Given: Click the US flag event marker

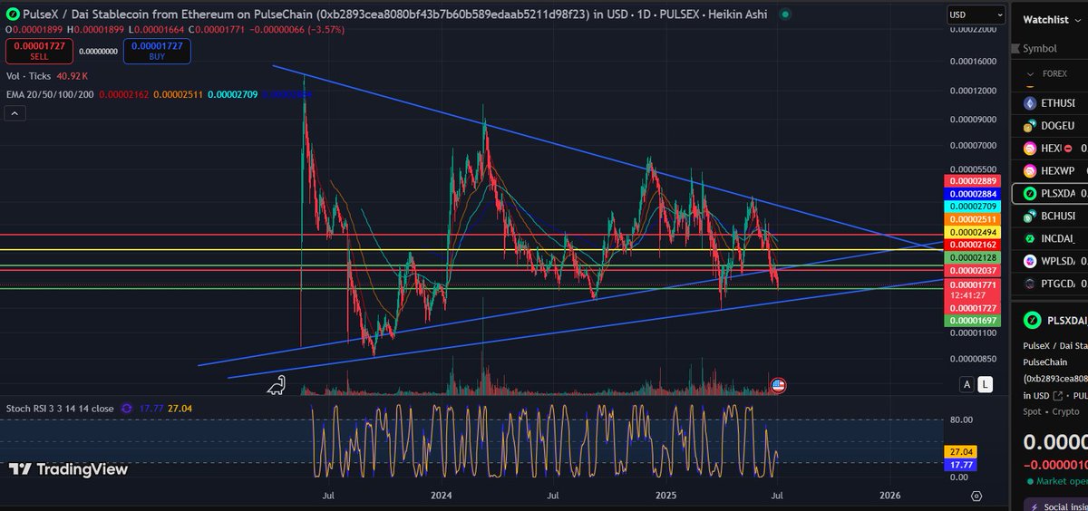Looking at the screenshot, I should click(x=777, y=385).
